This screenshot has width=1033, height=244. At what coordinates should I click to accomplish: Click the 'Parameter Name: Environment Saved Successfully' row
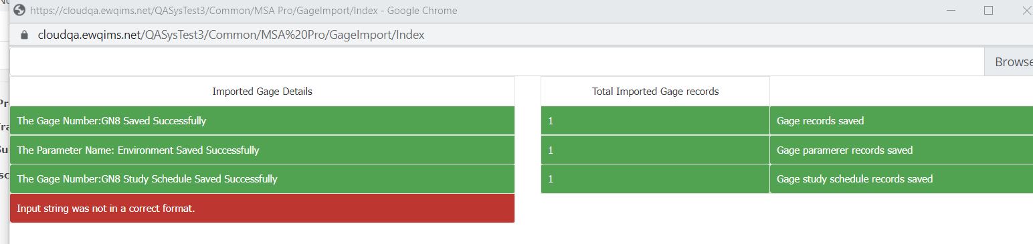[262, 150]
